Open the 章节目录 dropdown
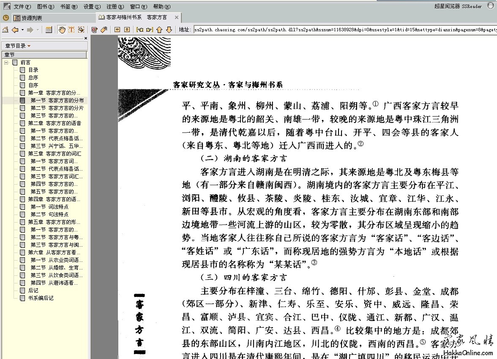The height and width of the screenshot is (359, 497). pyautogui.click(x=17, y=46)
